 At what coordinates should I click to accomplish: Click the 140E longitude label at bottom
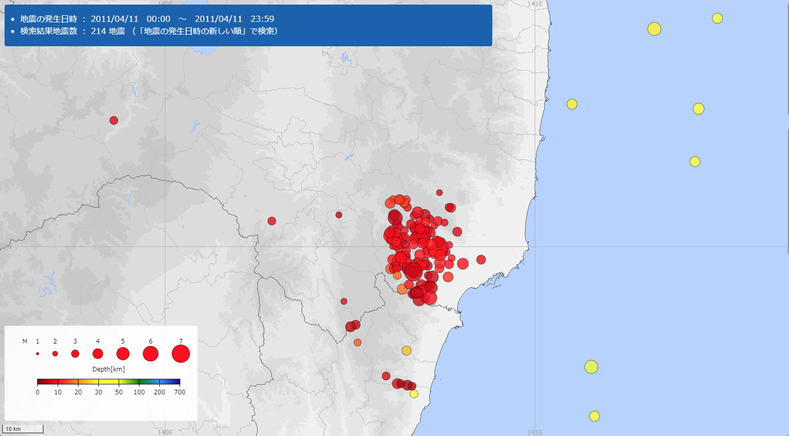coord(165,432)
